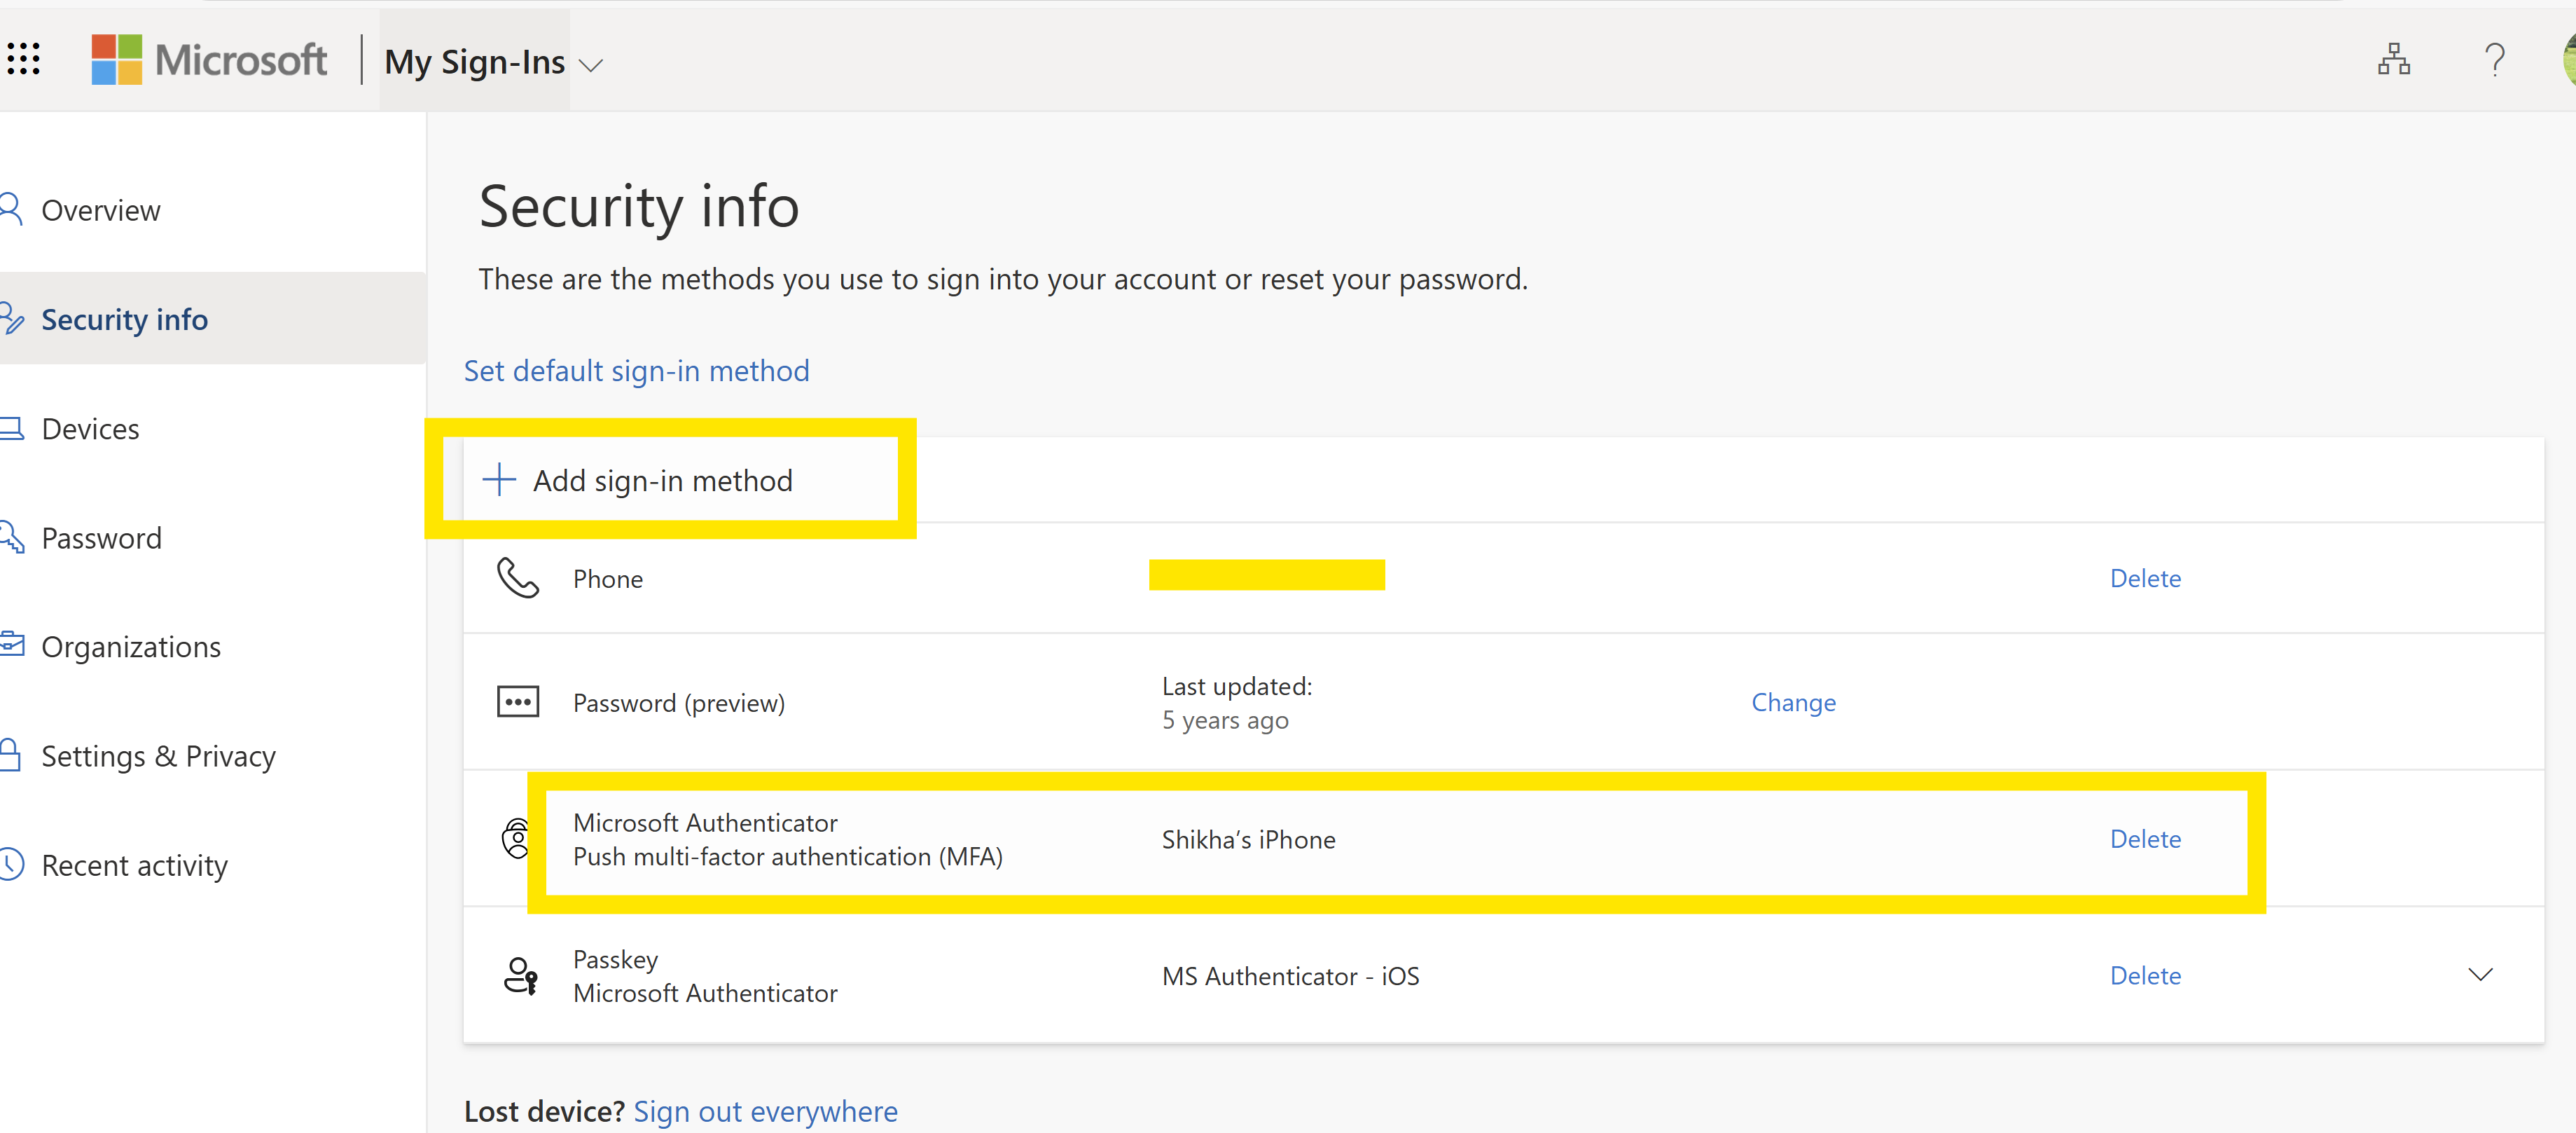2576x1133 pixels.
Task: Open Set default sign-in method
Action: pos(636,370)
